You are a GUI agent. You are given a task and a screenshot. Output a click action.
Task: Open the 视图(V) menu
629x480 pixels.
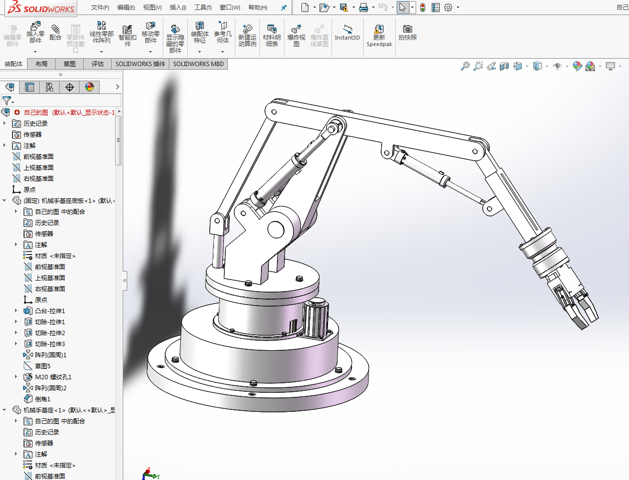point(152,8)
